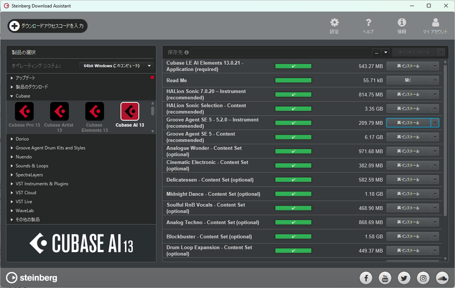
Task: Open Steinberg Twitter icon
Action: 404,278
